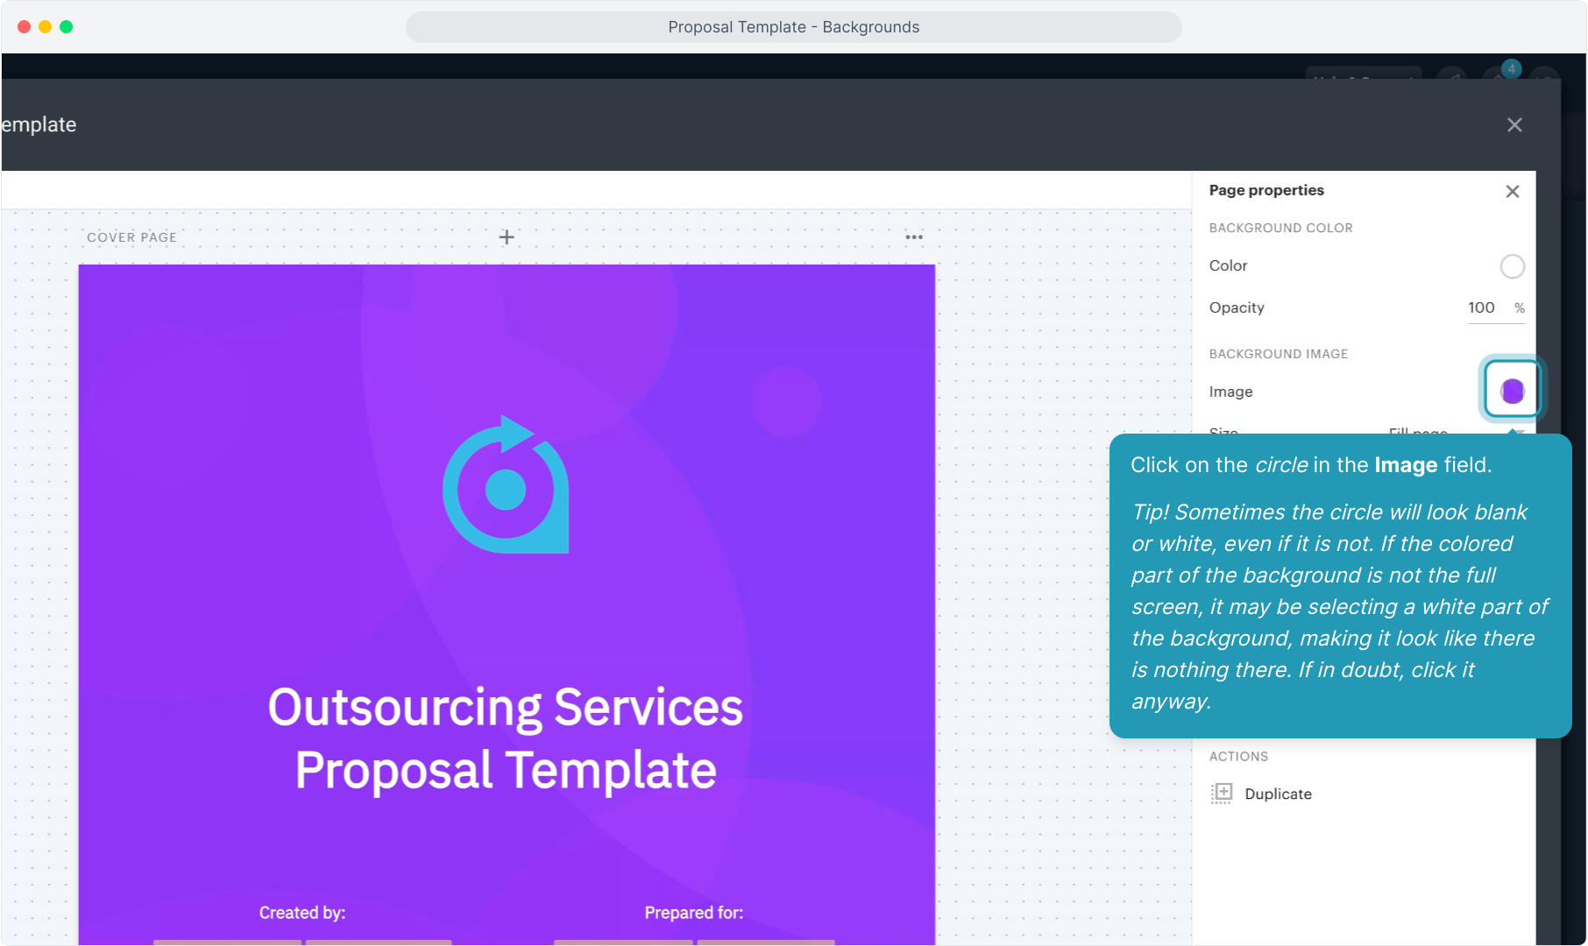Click the purple Image circle swatch
The image size is (1588, 946).
[1513, 391]
